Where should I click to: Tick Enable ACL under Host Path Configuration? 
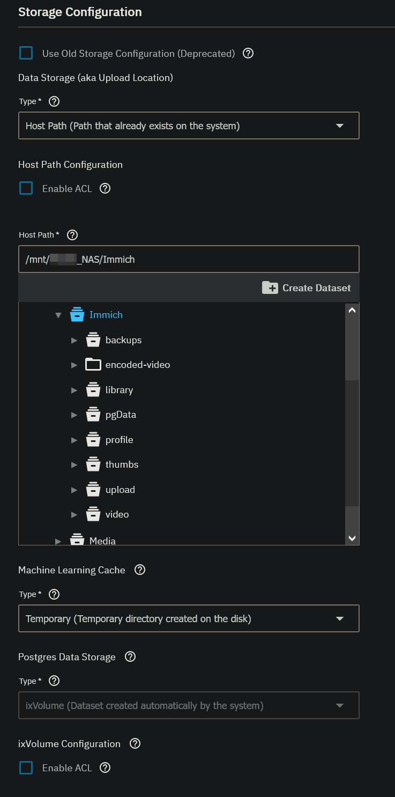(x=26, y=188)
